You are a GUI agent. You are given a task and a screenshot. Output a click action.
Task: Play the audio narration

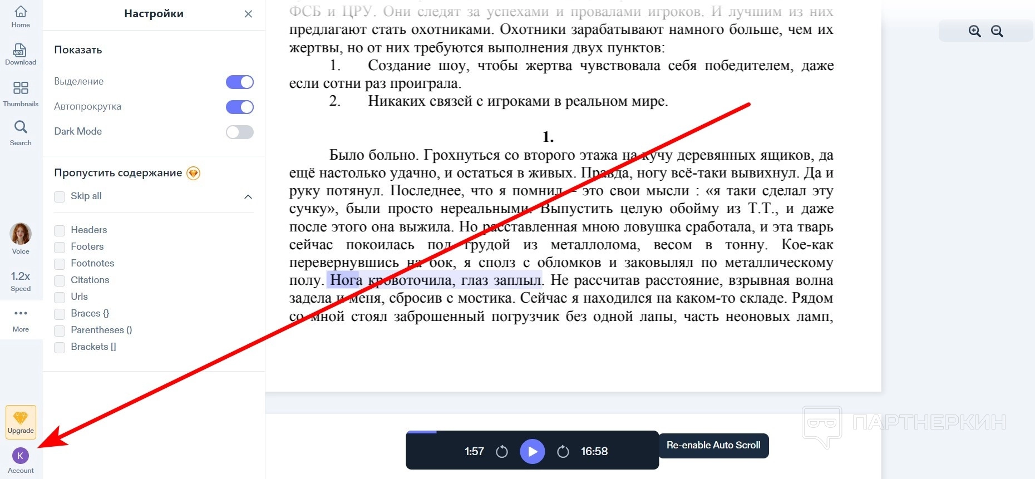click(533, 451)
